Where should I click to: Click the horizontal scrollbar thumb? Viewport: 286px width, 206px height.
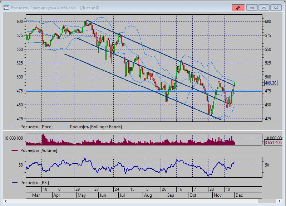267,201
